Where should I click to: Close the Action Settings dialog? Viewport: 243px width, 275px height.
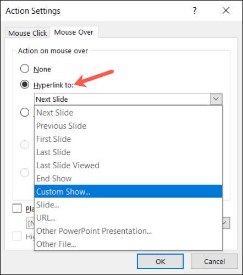(226, 10)
